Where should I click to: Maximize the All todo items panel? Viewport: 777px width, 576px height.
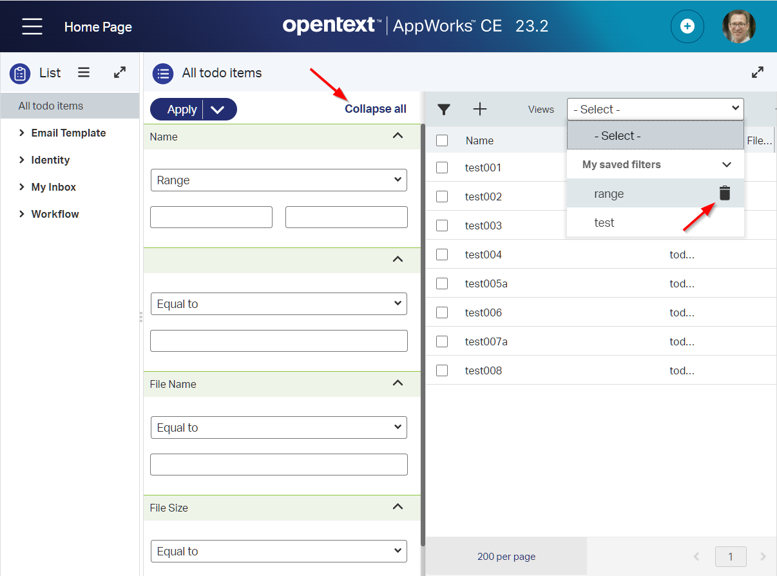tap(758, 73)
